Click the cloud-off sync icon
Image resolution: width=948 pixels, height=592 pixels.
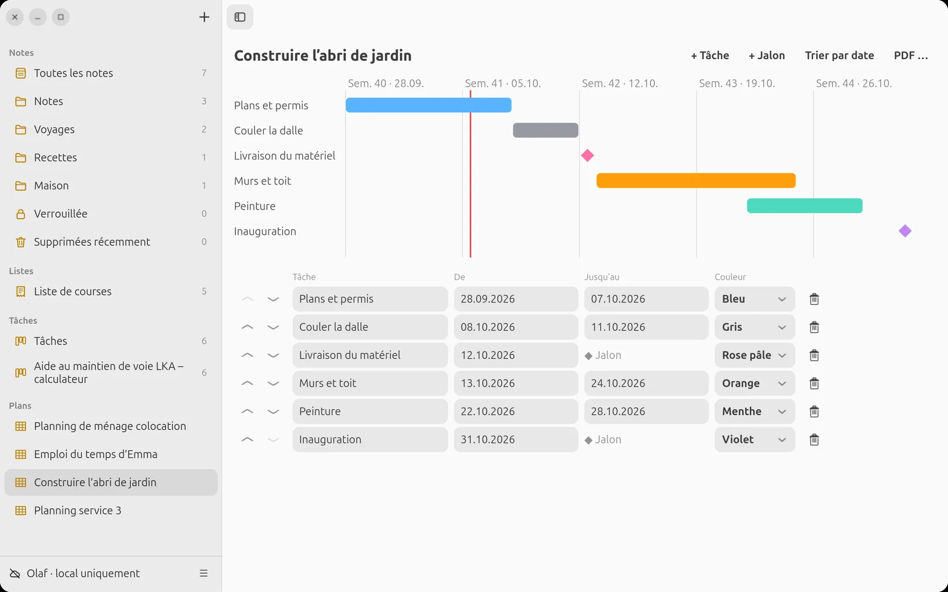point(15,573)
